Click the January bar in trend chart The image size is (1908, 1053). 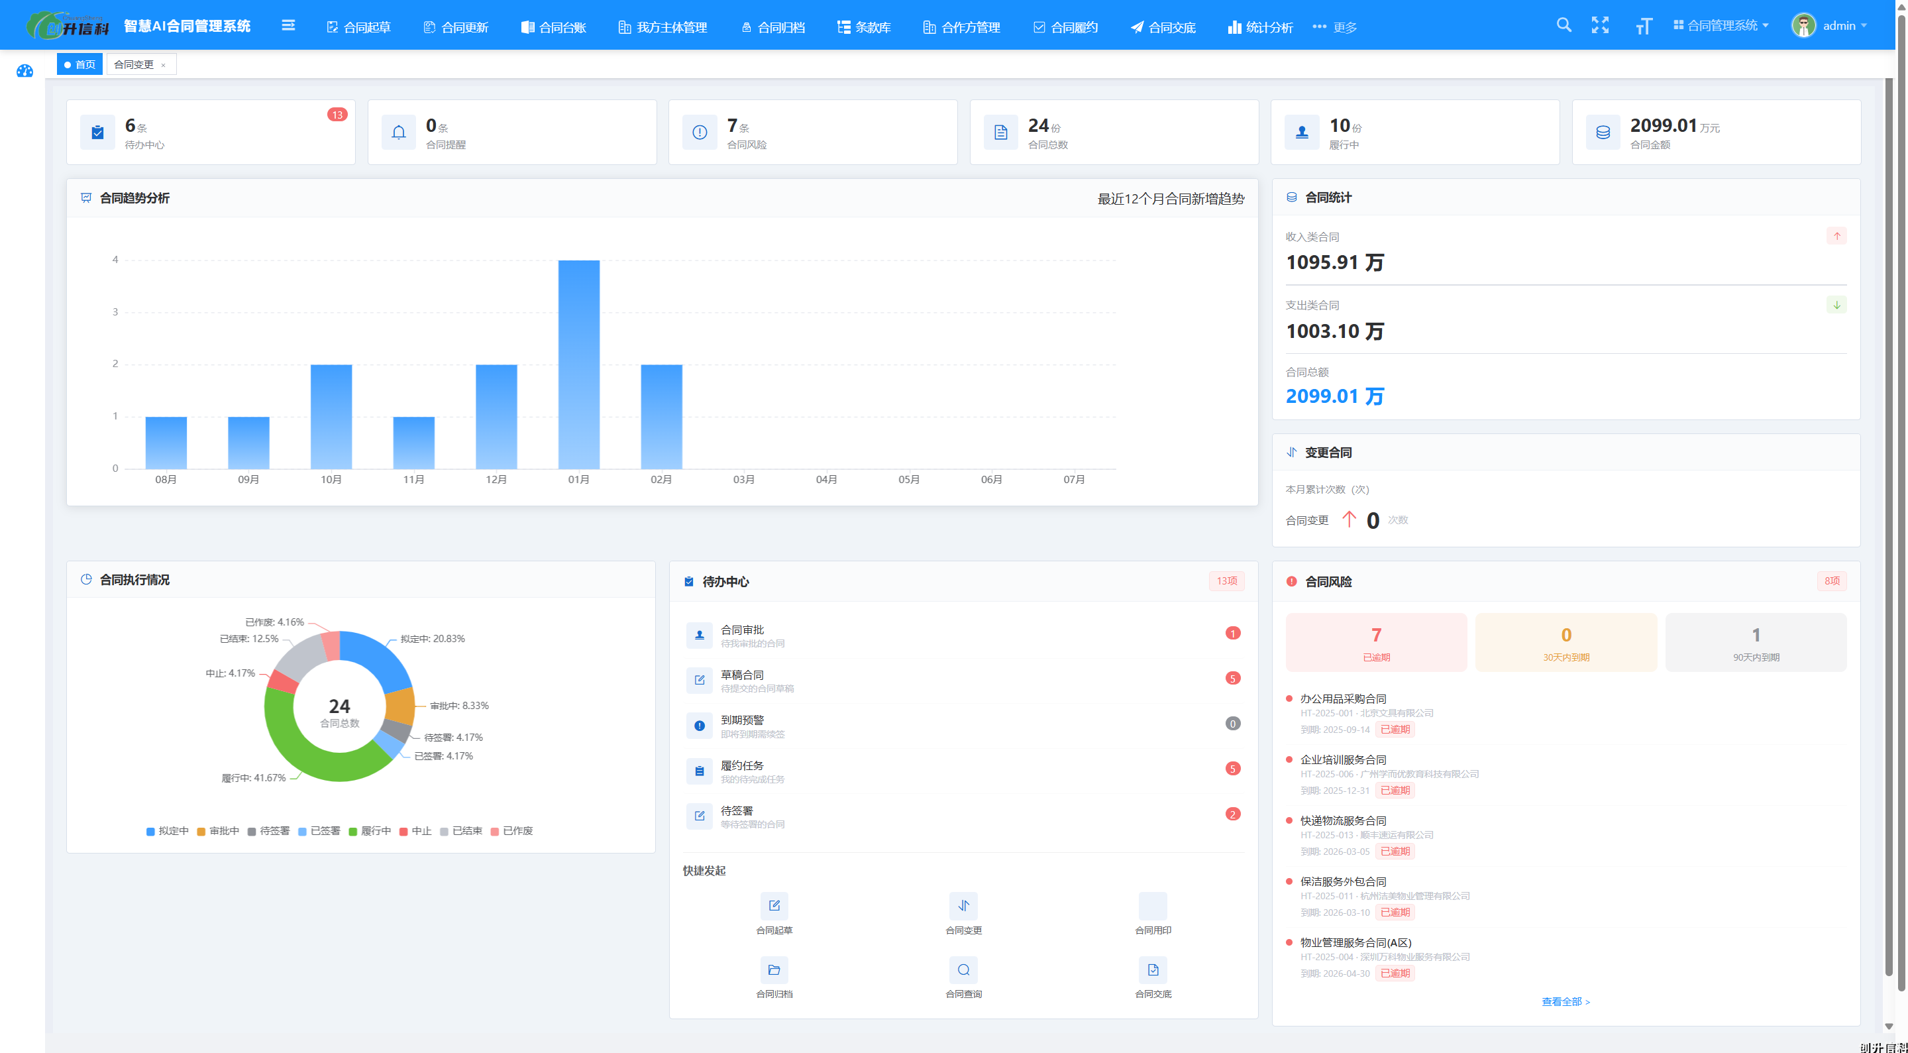tap(578, 364)
